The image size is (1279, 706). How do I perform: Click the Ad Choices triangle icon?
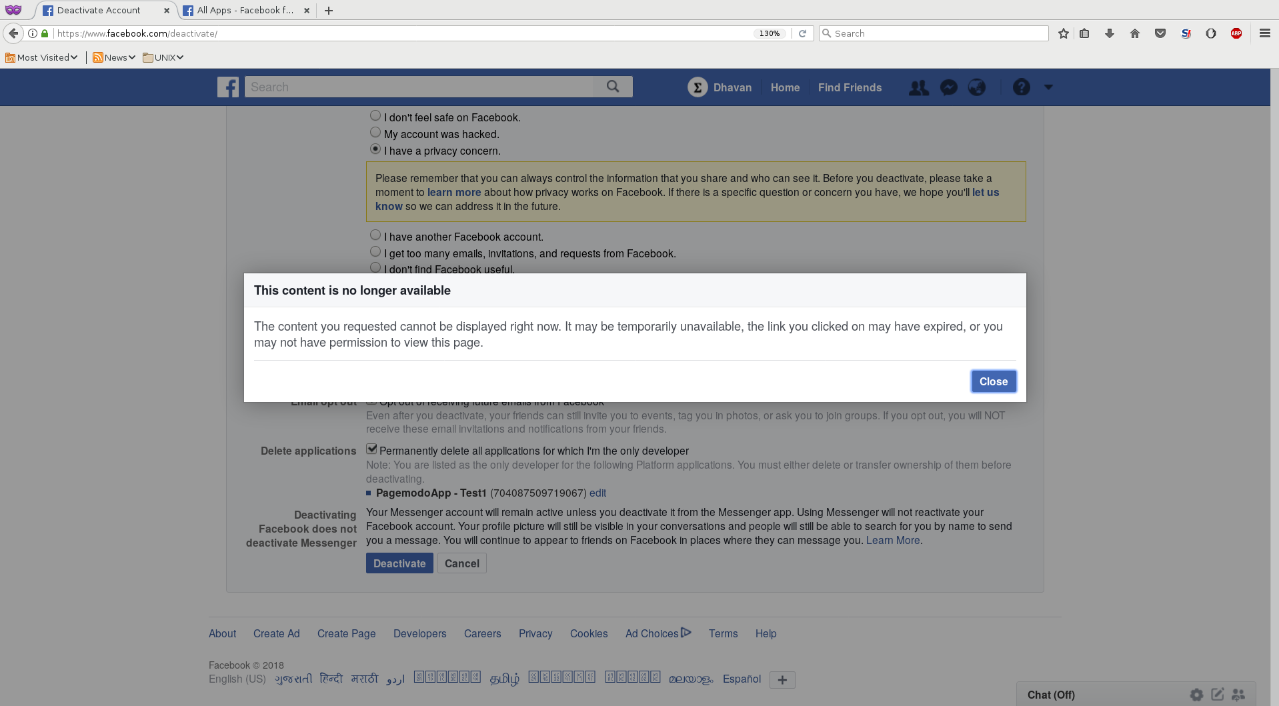686,632
